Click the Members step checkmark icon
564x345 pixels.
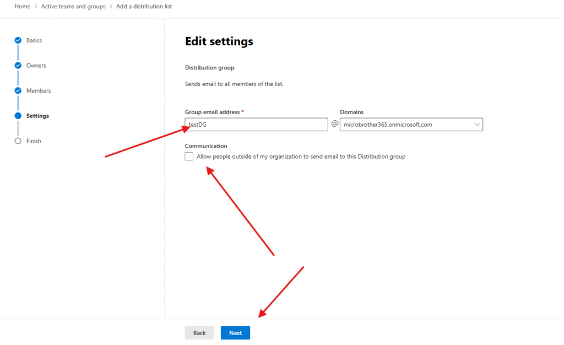[18, 90]
